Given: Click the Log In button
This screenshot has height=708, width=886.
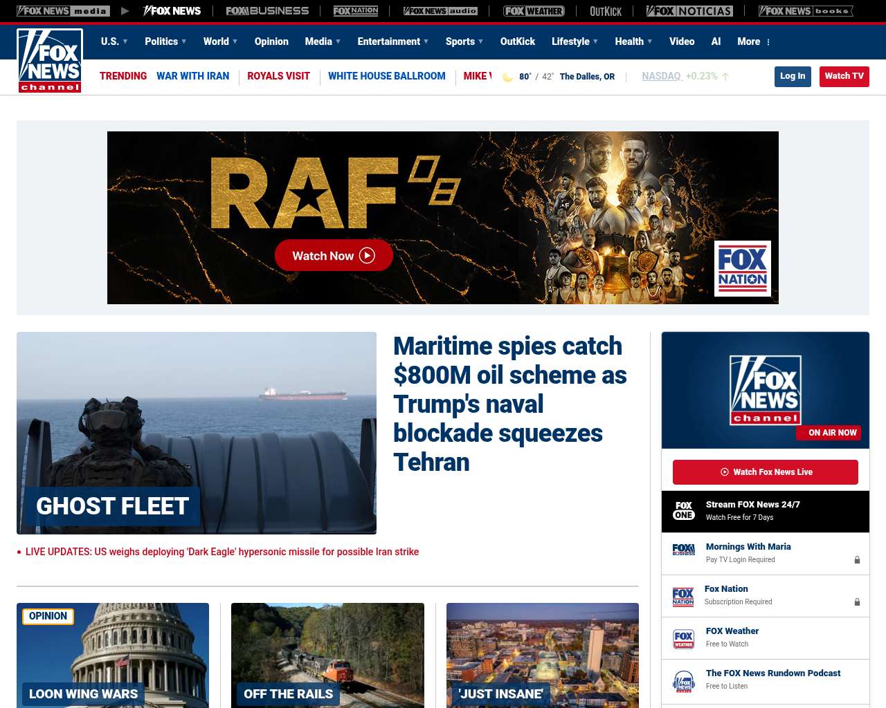Looking at the screenshot, I should point(793,76).
